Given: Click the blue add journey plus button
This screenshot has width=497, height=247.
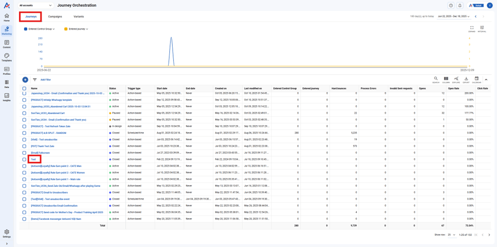Looking at the screenshot, I should pyautogui.click(x=25, y=80).
